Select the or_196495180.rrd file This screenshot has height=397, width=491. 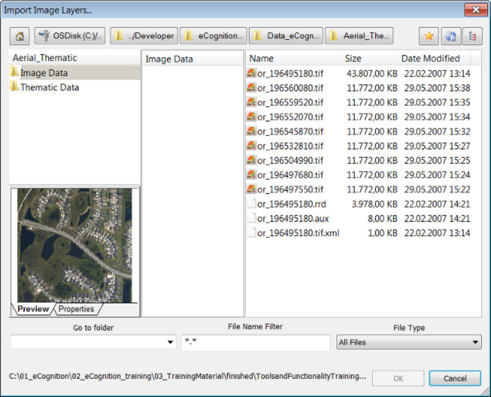point(290,204)
